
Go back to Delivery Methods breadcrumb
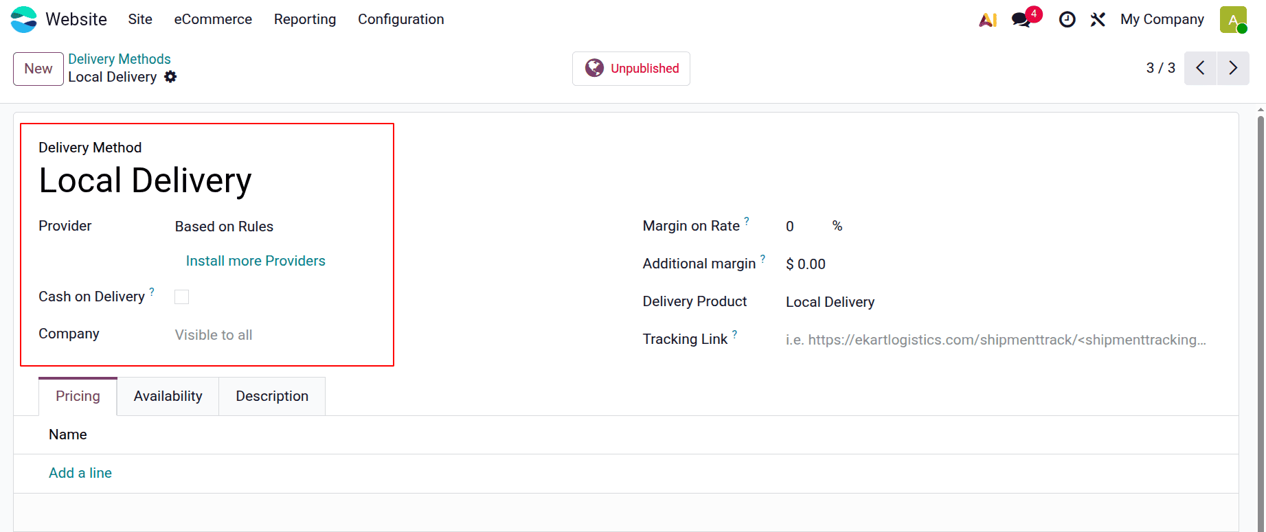pyautogui.click(x=120, y=59)
